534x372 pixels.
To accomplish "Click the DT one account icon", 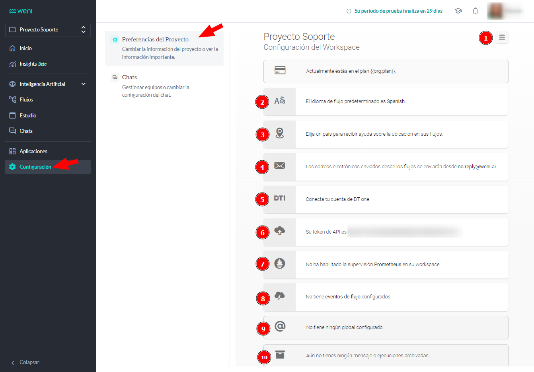I will point(280,199).
